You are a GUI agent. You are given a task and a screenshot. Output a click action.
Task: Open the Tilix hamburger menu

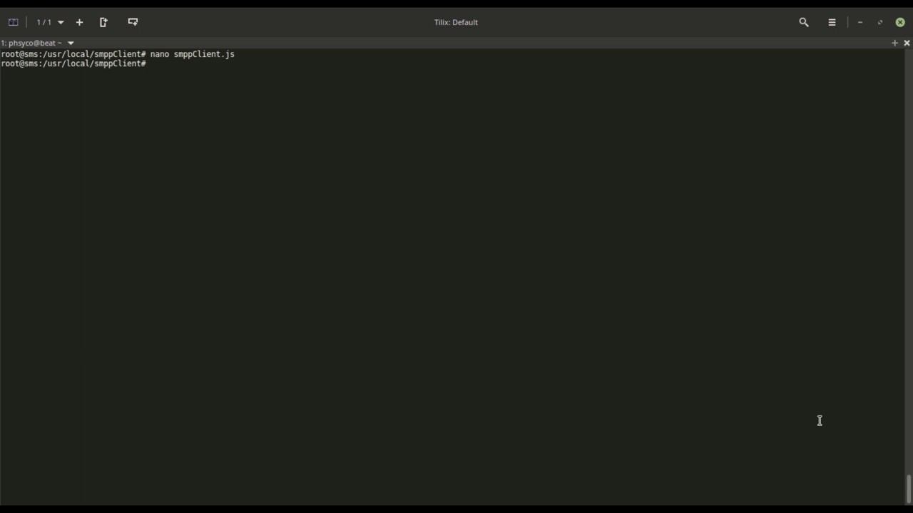832,22
